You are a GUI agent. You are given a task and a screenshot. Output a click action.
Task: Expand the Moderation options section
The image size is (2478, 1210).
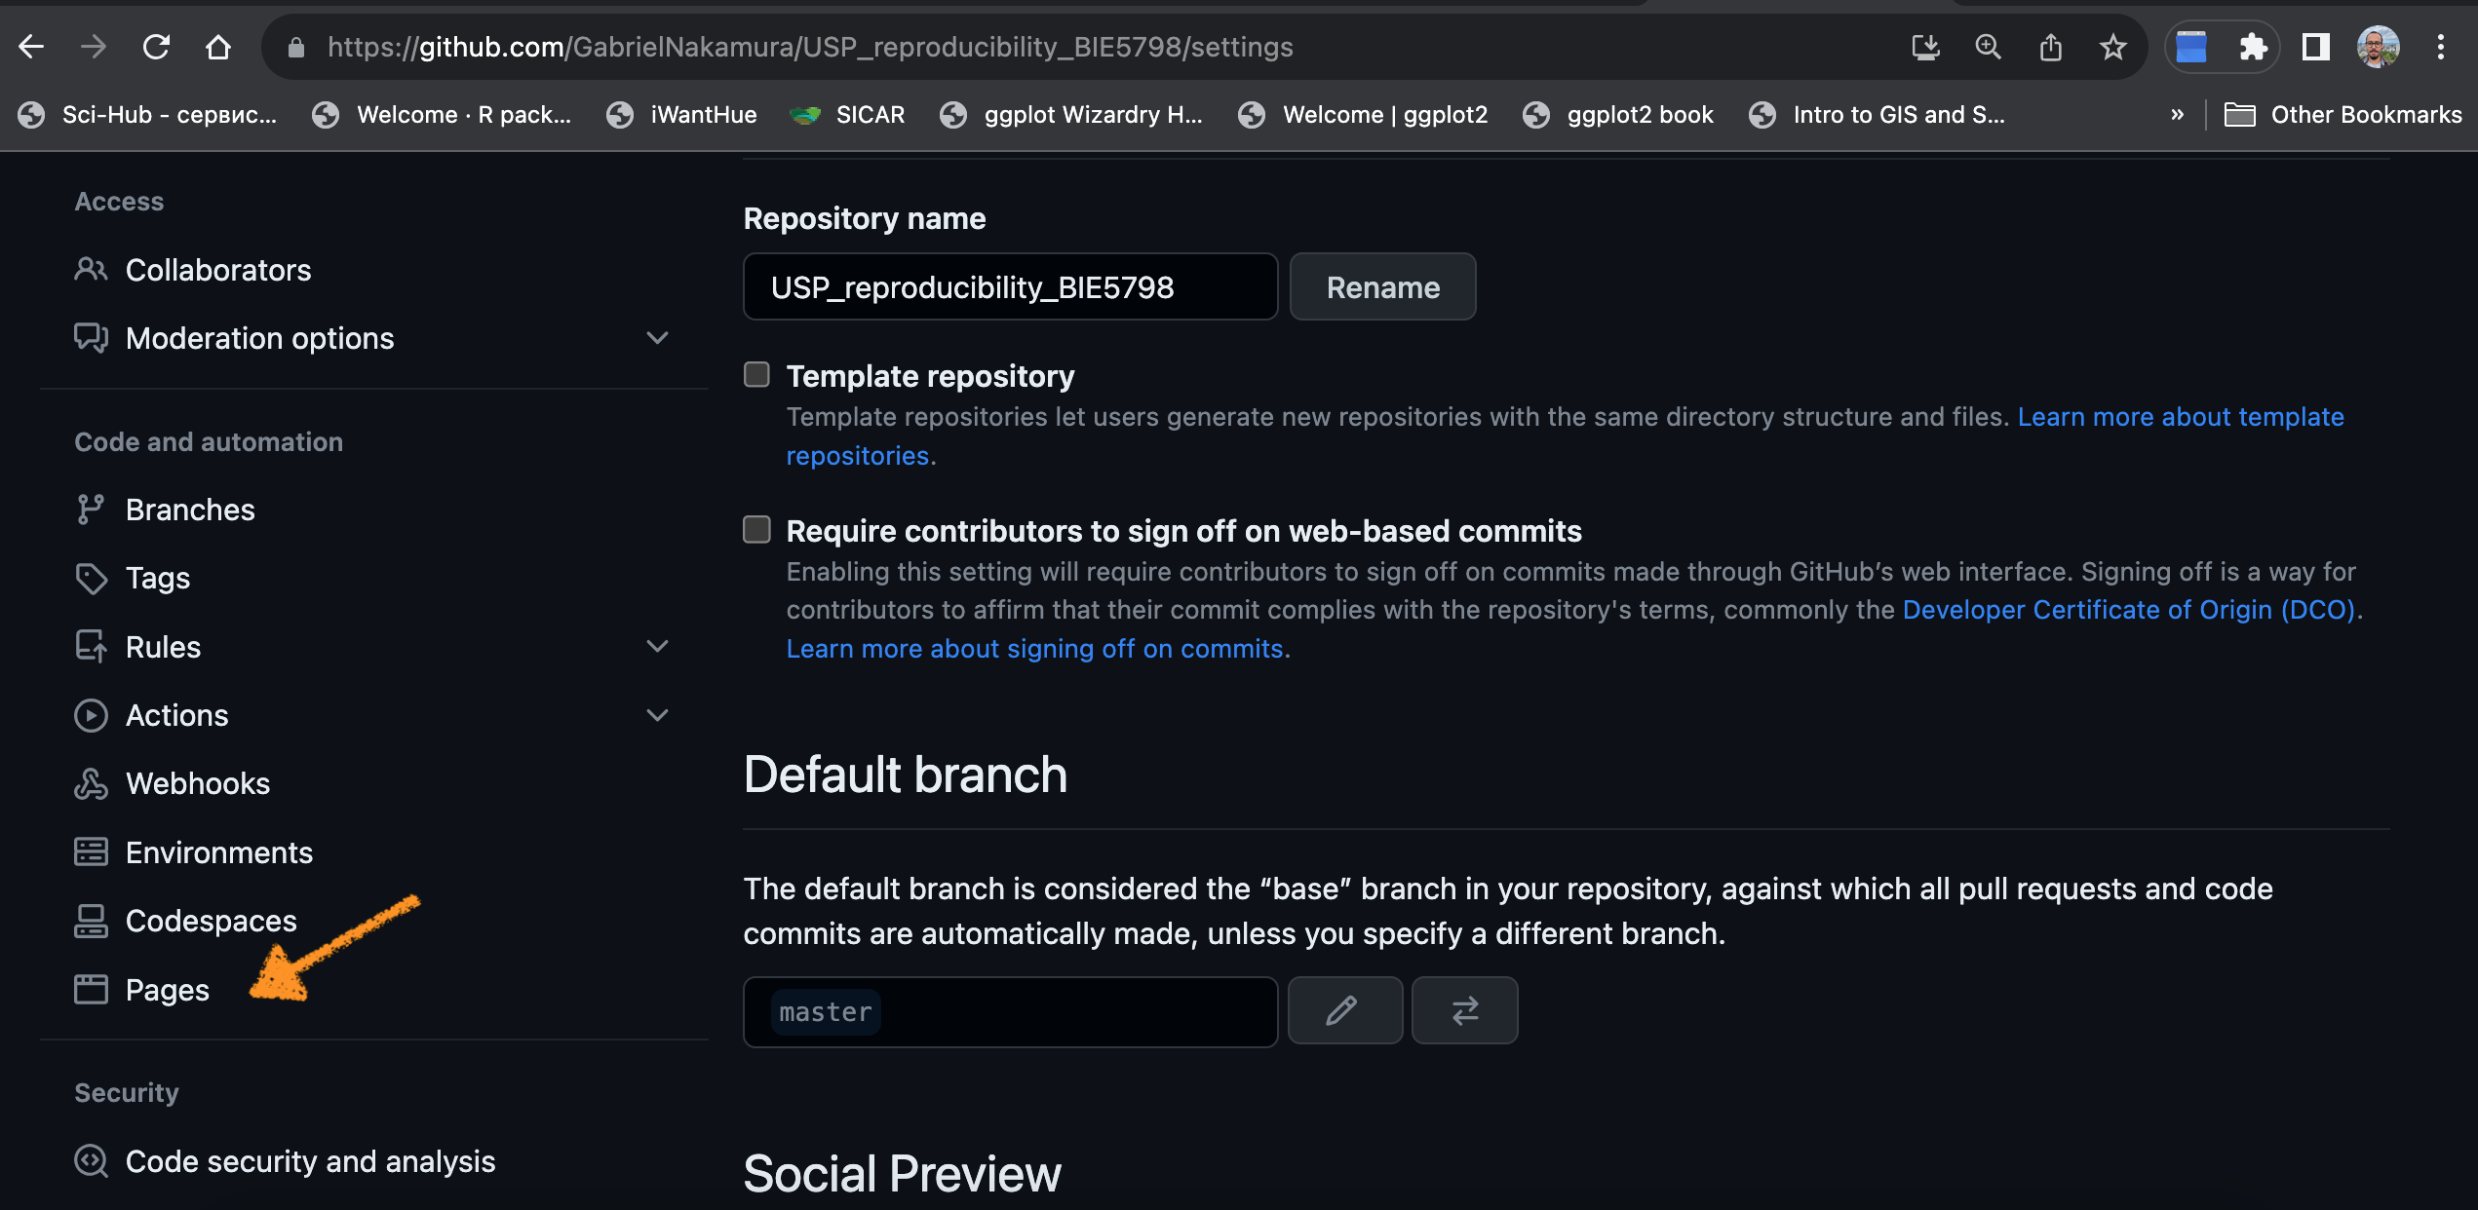(x=658, y=338)
